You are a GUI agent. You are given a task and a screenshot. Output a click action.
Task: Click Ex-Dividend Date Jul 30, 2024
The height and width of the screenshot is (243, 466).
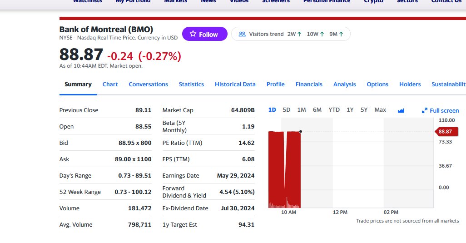click(x=238, y=208)
